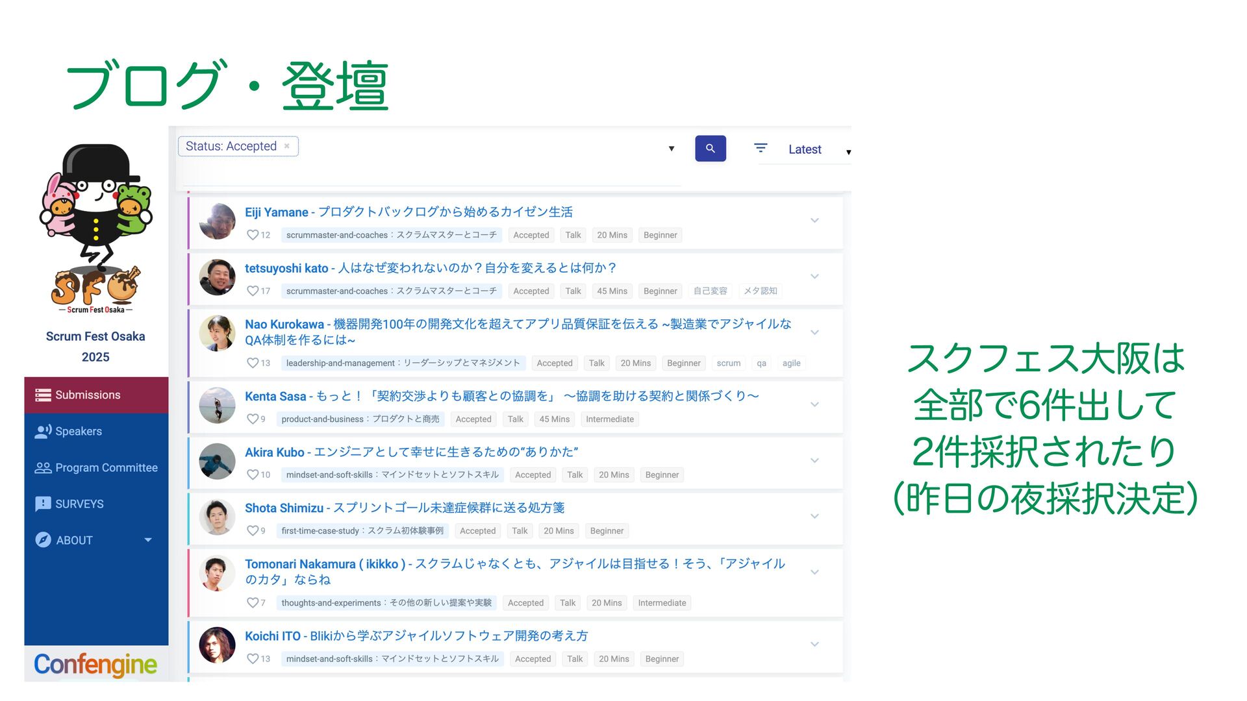Screen dimensions: 1247x701
Task: Click Eiji Yamane's avatar photo
Action: (x=217, y=221)
